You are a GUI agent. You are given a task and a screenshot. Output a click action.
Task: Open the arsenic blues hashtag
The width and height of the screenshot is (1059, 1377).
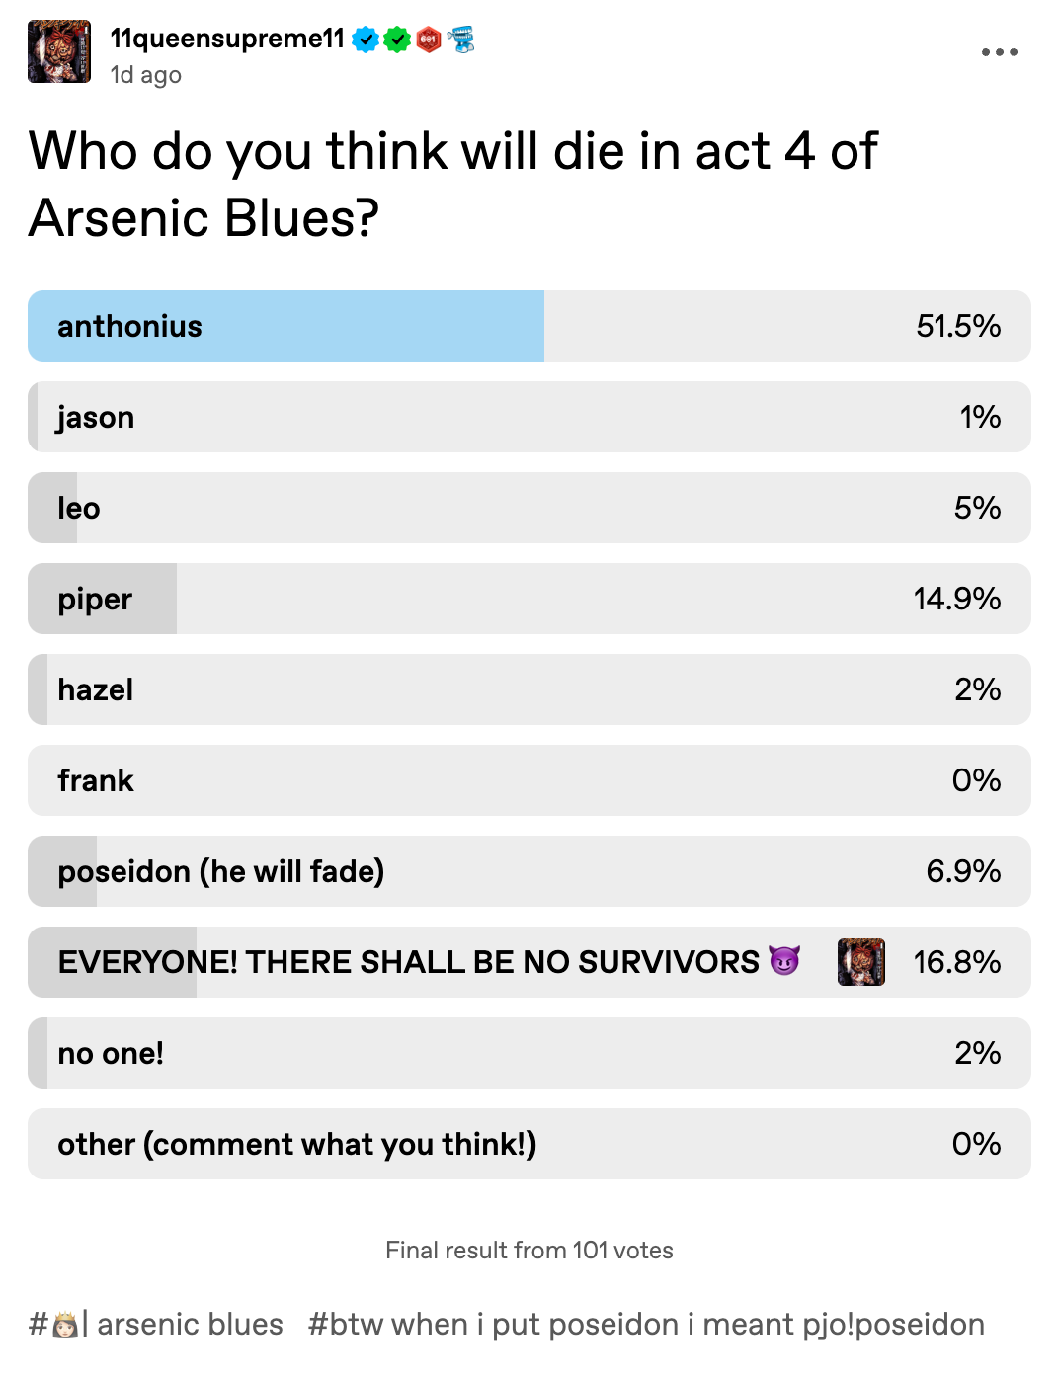(x=156, y=1324)
